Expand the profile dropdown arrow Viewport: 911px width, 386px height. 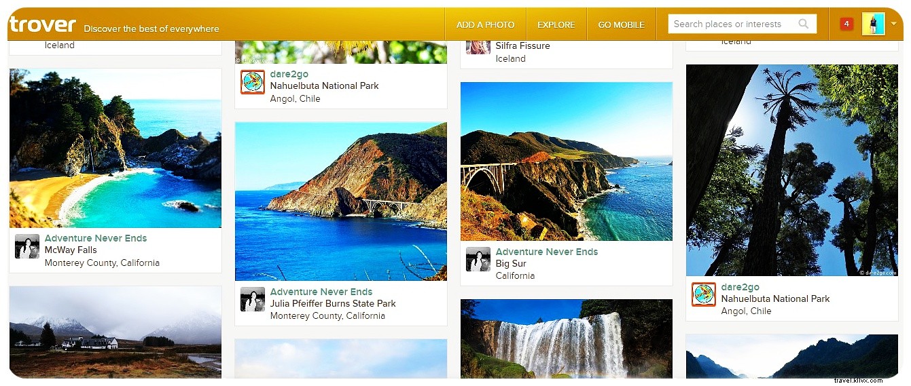pyautogui.click(x=894, y=24)
